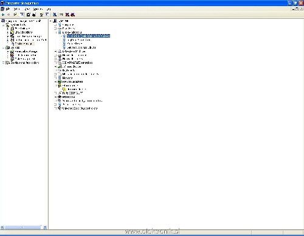Click the Back arrow in the toolbar
This screenshot has height=236, width=304.
(3, 15)
